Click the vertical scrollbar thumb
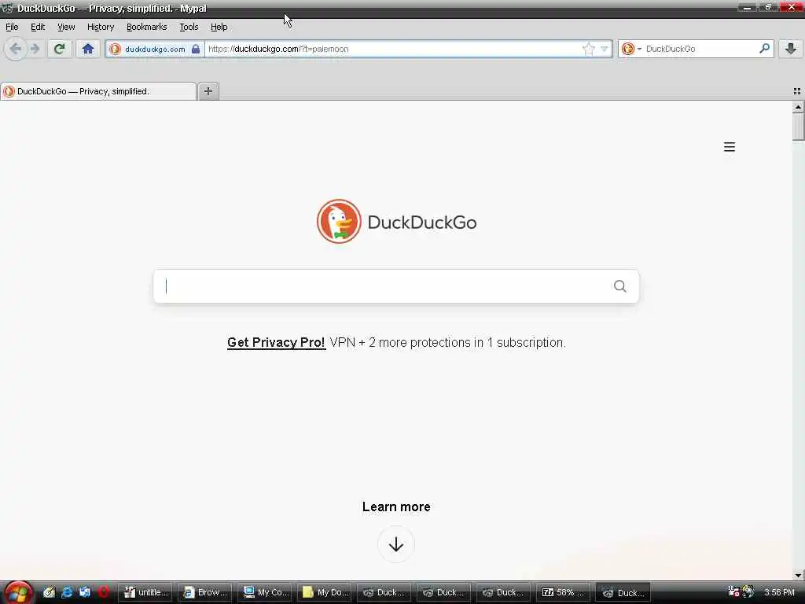 point(798,127)
